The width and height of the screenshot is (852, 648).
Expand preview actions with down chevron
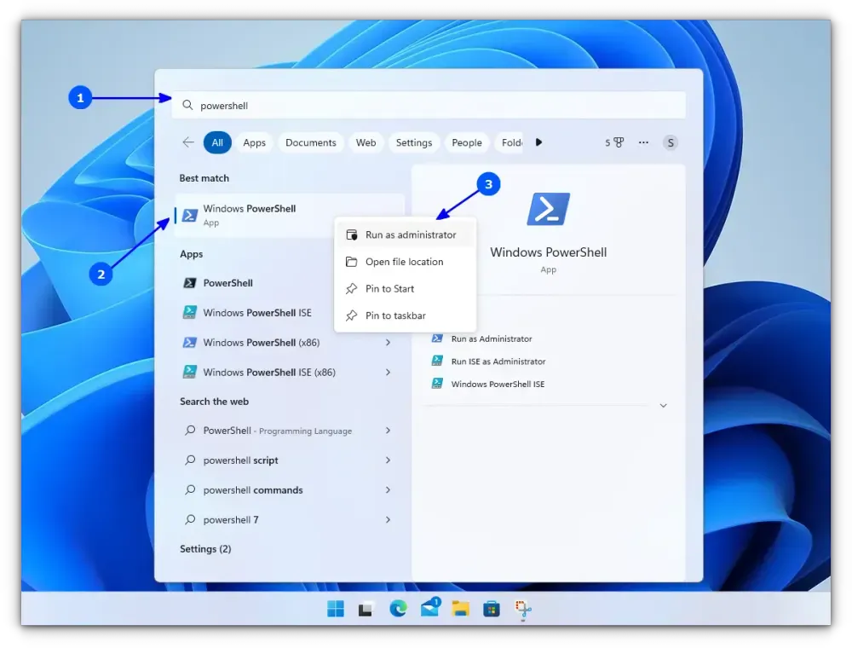[664, 406]
